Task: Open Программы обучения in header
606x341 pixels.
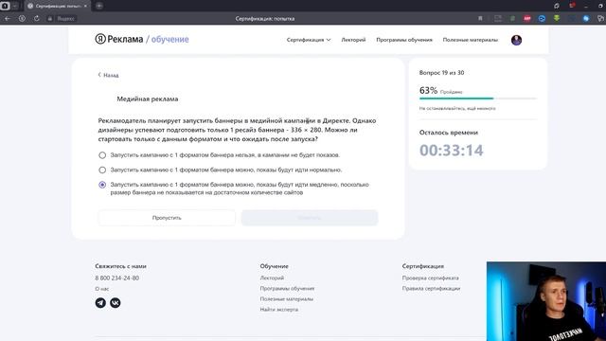Action: (x=404, y=40)
